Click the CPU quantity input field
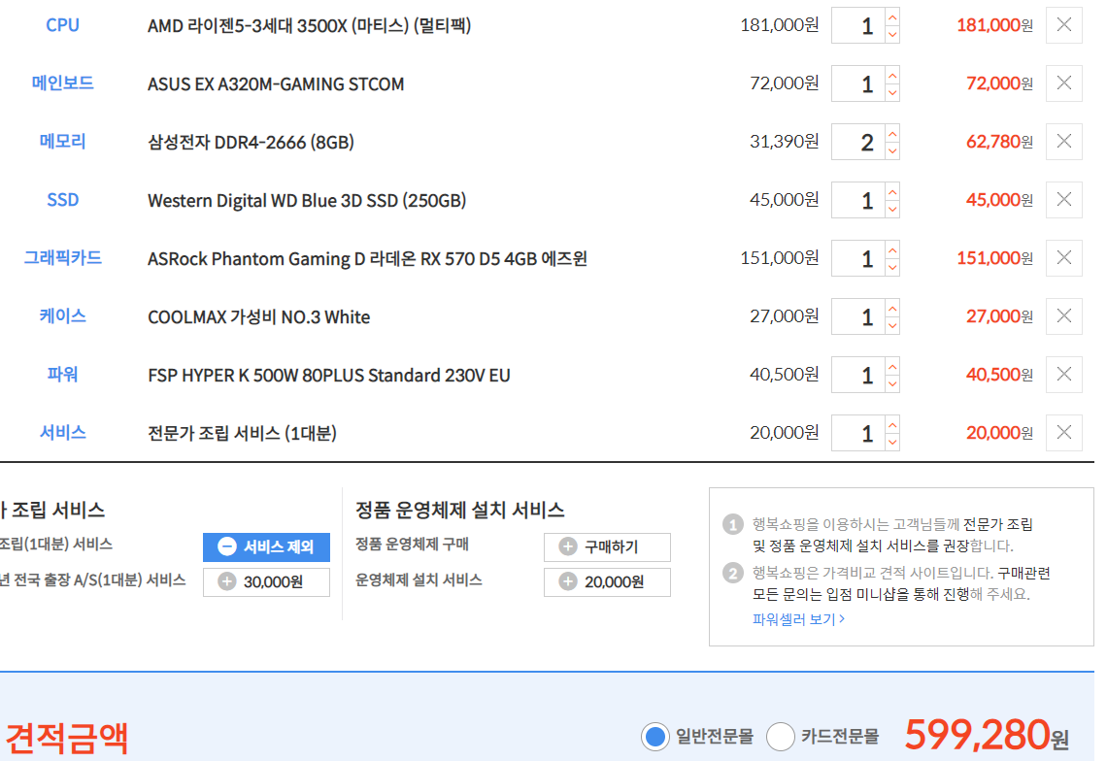 (858, 25)
